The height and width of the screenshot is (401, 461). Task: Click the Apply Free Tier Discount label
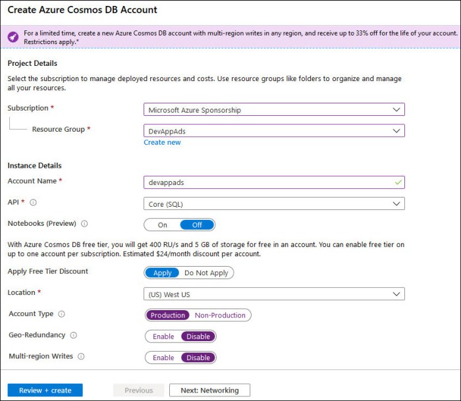pyautogui.click(x=48, y=271)
